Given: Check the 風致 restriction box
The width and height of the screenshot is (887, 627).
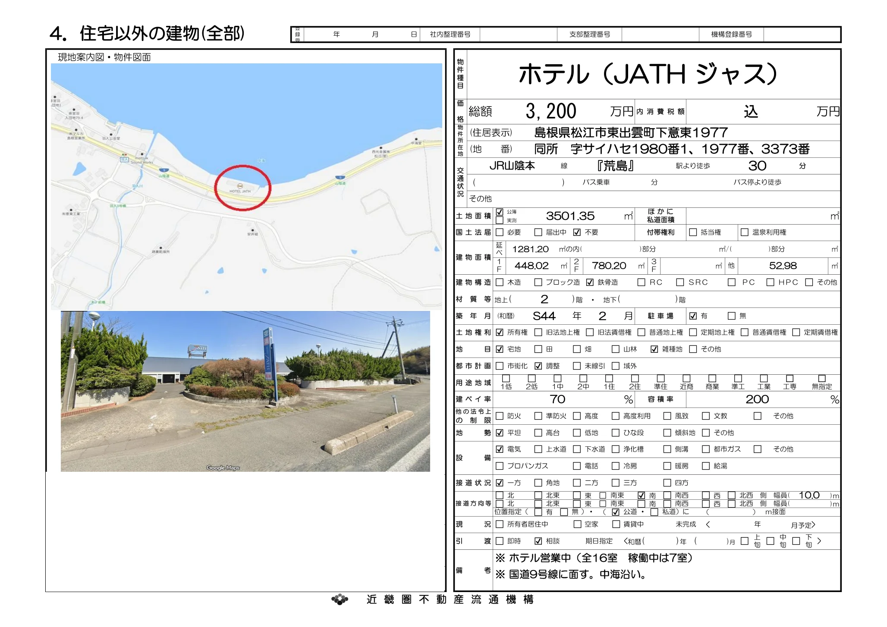Looking at the screenshot, I should coord(667,416).
